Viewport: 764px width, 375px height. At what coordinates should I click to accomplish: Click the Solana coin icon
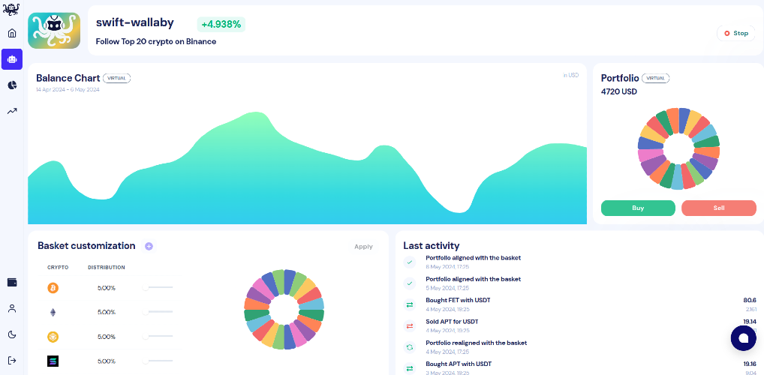pos(53,361)
